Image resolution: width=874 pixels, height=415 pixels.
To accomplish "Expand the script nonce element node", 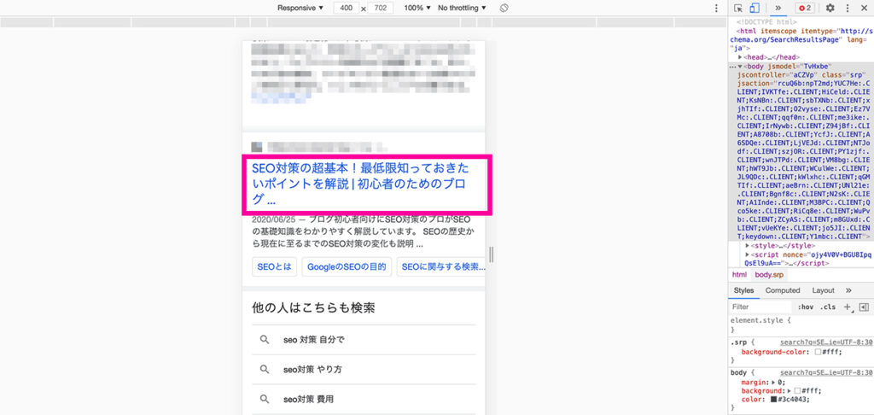I will (748, 254).
